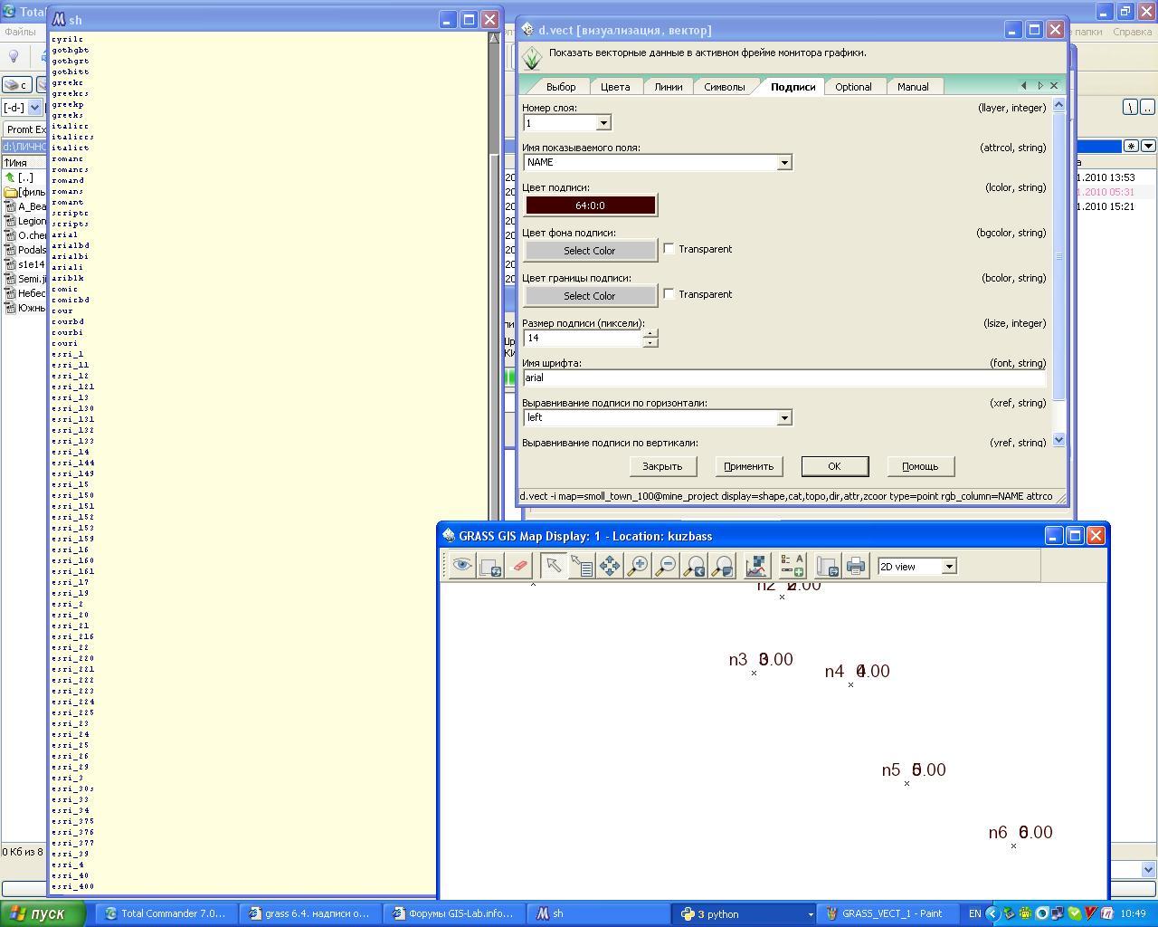Open history dropdown arrow in Total Commander path bar
Image resolution: width=1158 pixels, height=927 pixels.
(1148, 146)
